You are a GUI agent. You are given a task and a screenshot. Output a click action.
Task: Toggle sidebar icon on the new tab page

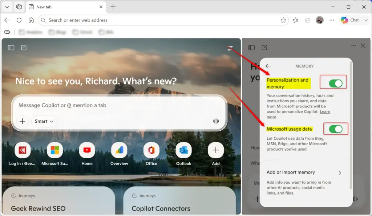point(11,48)
